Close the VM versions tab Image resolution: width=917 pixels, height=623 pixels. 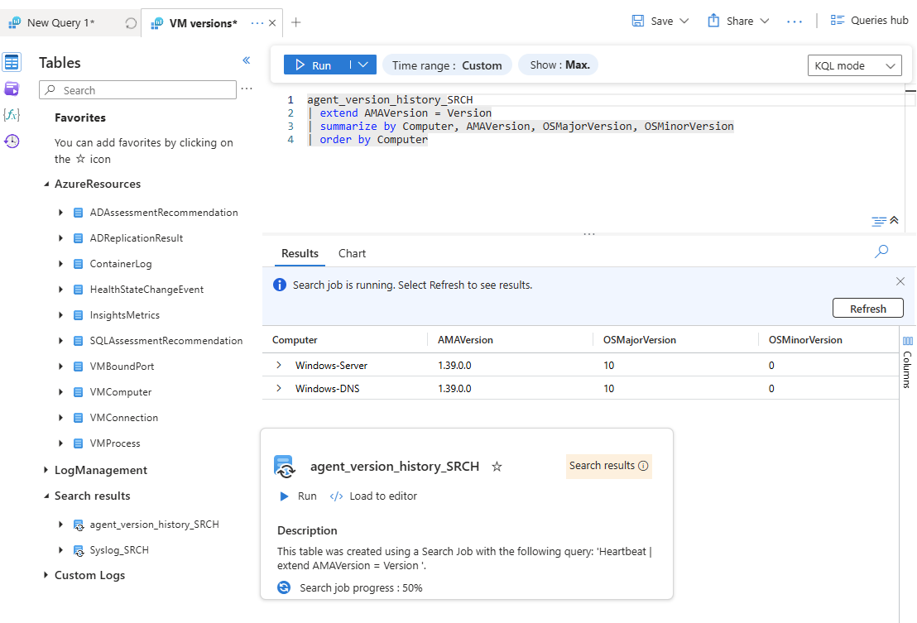(x=272, y=23)
